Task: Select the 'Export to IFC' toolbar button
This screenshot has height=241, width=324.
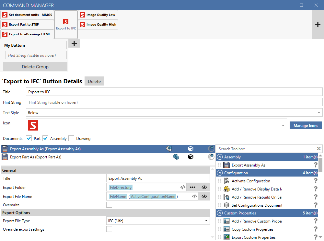Action: click(66, 25)
